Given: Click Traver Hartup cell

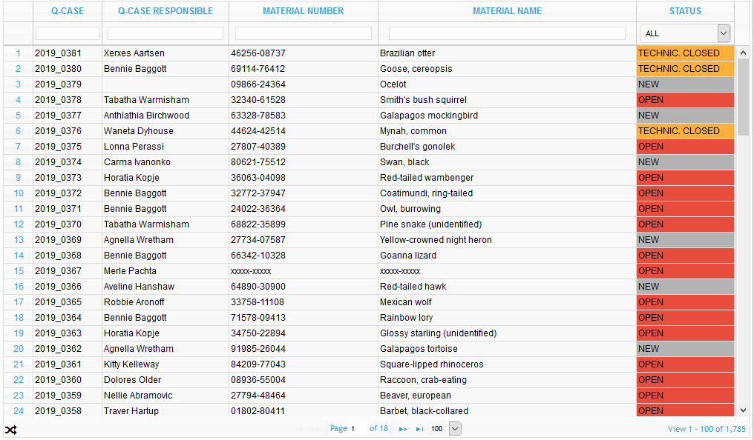Looking at the screenshot, I should coord(165,410).
